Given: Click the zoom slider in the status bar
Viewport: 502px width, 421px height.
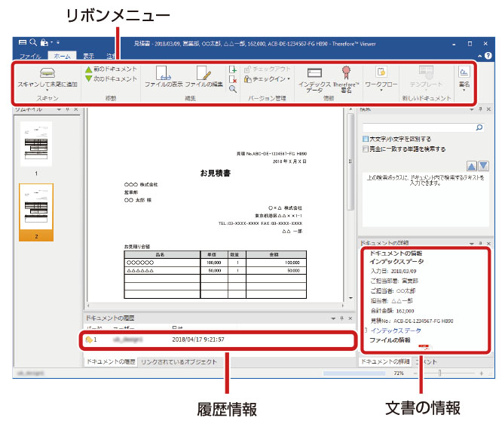Looking at the screenshot, I should tap(441, 373).
